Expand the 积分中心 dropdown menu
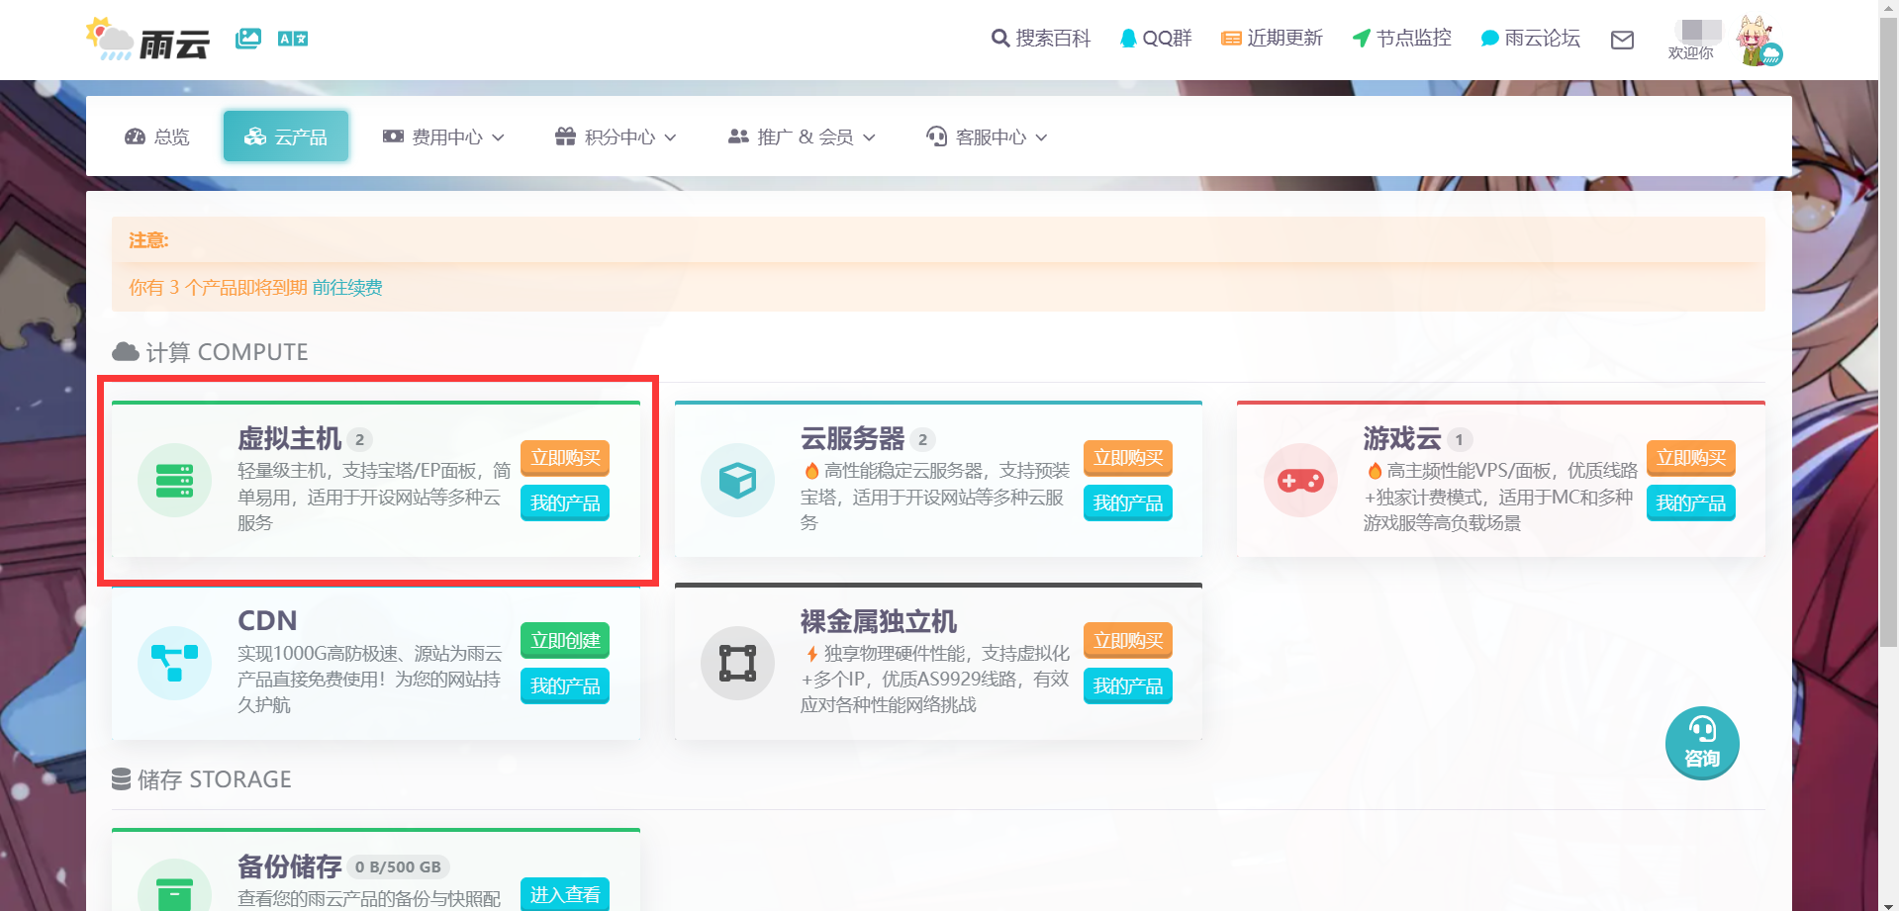 pyautogui.click(x=616, y=137)
